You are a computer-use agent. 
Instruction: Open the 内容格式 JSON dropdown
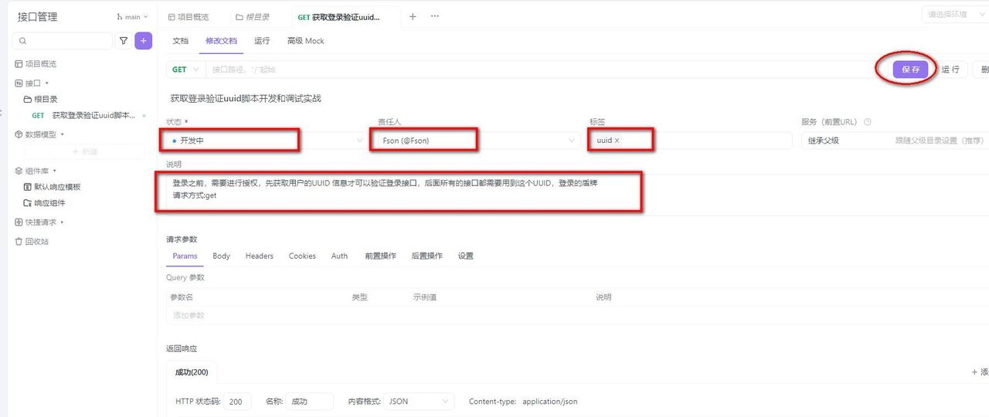pos(419,402)
